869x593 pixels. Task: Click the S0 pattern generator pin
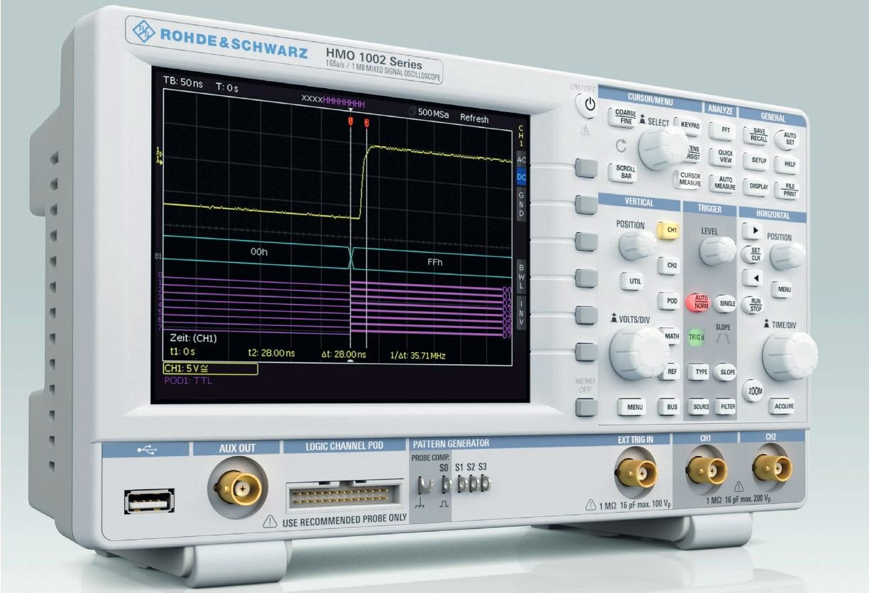pos(446,484)
